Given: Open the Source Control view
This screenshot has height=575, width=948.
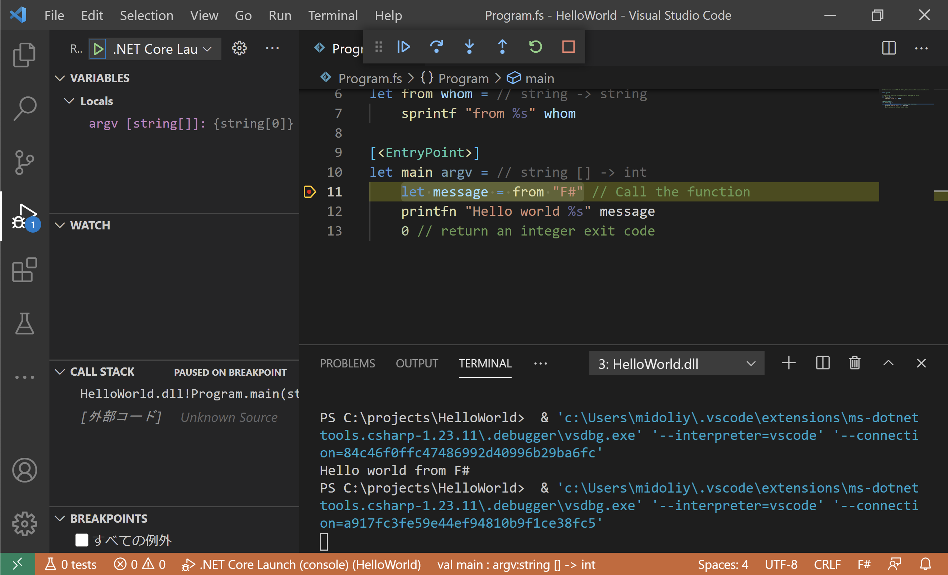Looking at the screenshot, I should [x=25, y=162].
